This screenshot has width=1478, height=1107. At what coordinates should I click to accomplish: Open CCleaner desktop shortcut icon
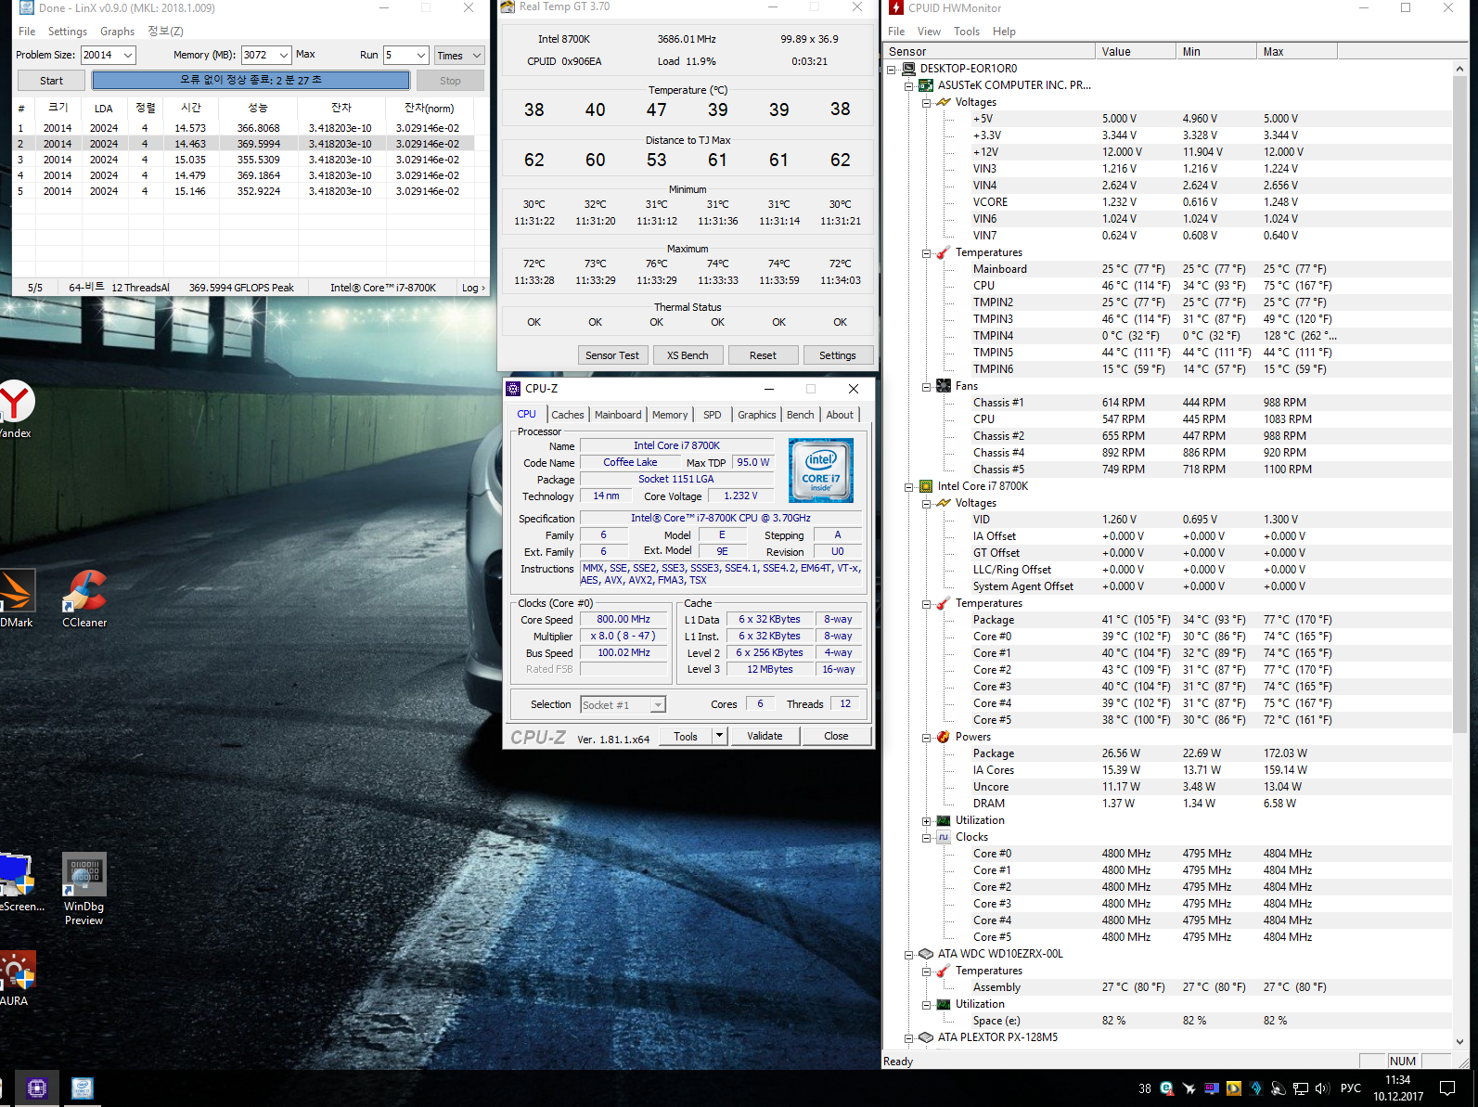tap(84, 592)
